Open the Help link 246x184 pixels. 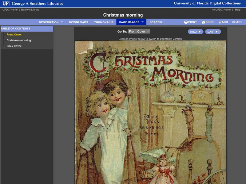(x=237, y=10)
